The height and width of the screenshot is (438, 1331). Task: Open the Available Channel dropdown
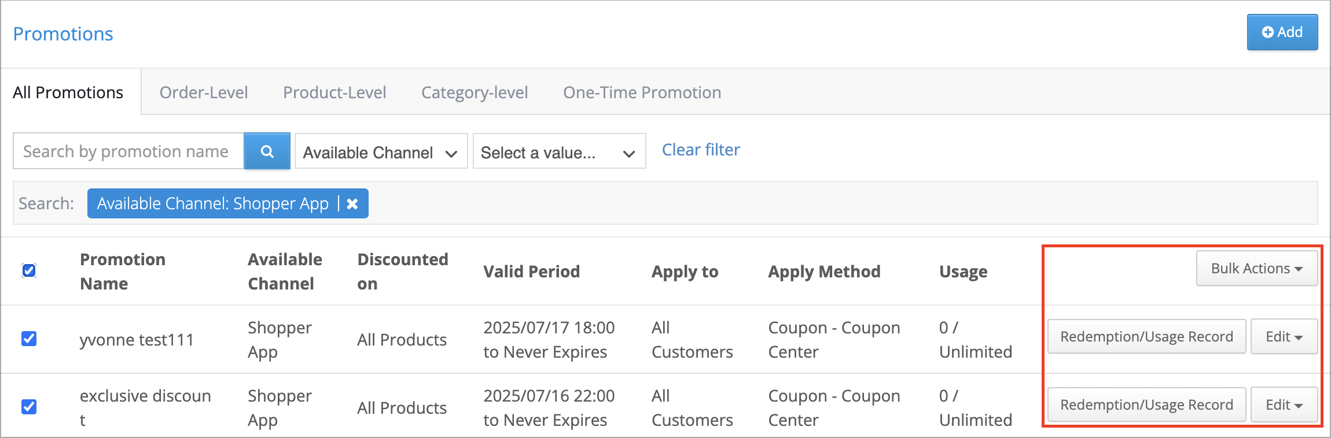point(381,151)
